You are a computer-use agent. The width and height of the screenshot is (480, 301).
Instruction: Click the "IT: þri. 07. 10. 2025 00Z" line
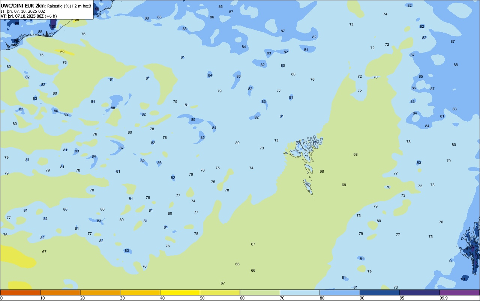23,11
